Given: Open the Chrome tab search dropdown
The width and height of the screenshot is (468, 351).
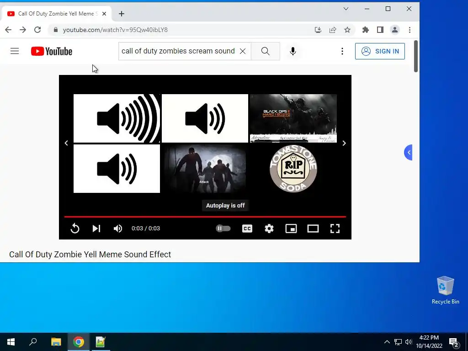Looking at the screenshot, I should [346, 9].
